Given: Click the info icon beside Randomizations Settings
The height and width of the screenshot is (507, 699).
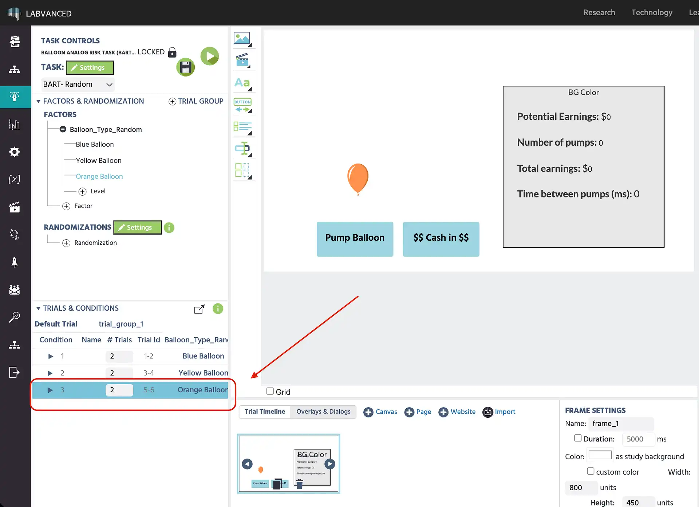Looking at the screenshot, I should pyautogui.click(x=169, y=228).
